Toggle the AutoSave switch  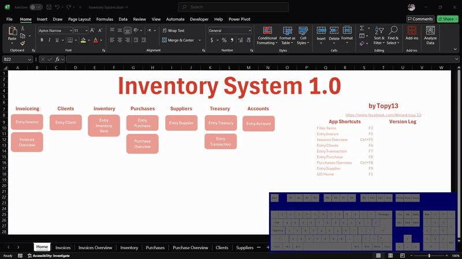point(36,7)
